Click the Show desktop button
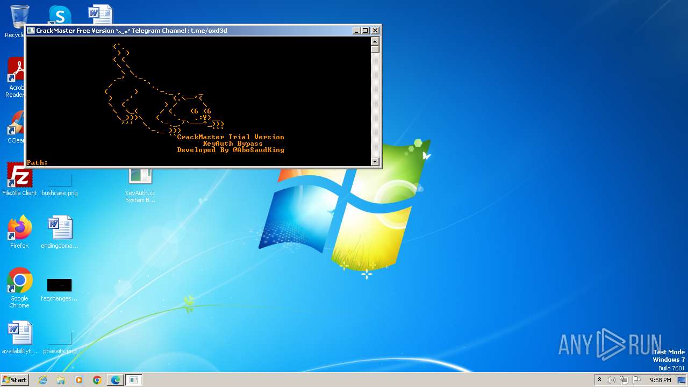Image resolution: width=688 pixels, height=387 pixels. click(x=682, y=380)
